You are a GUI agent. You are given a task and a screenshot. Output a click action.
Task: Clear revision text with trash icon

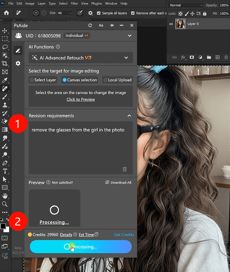[125, 169]
